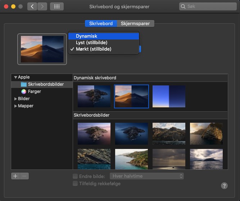This screenshot has height=201, width=240.
Task: Select the Skrivebordsbilder folder
Action: [46, 84]
